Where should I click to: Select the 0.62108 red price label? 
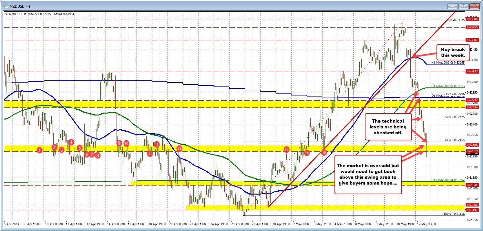[x=472, y=145]
